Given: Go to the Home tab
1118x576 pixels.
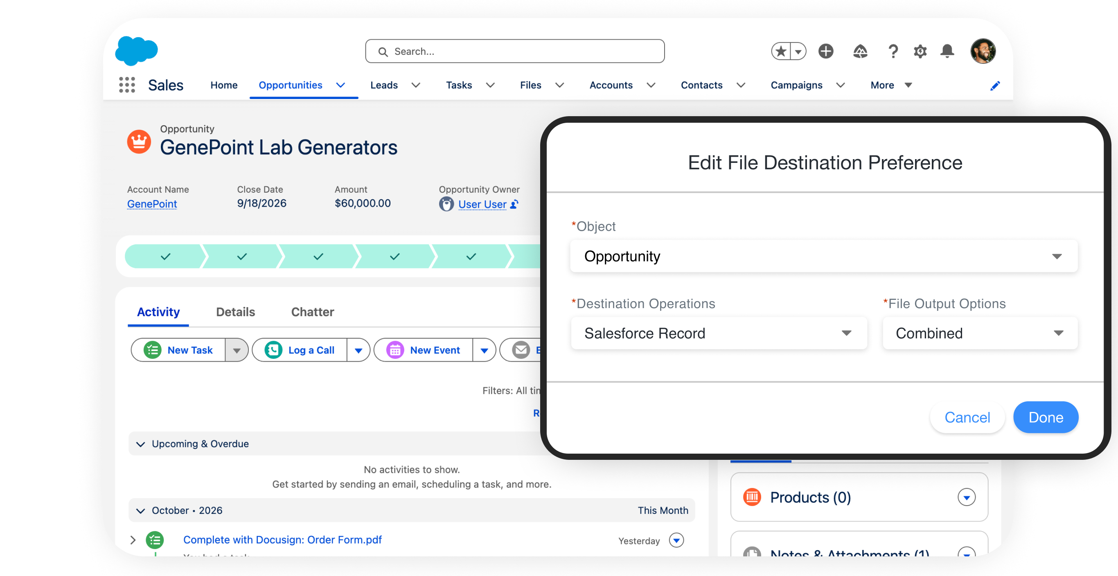Looking at the screenshot, I should (224, 85).
